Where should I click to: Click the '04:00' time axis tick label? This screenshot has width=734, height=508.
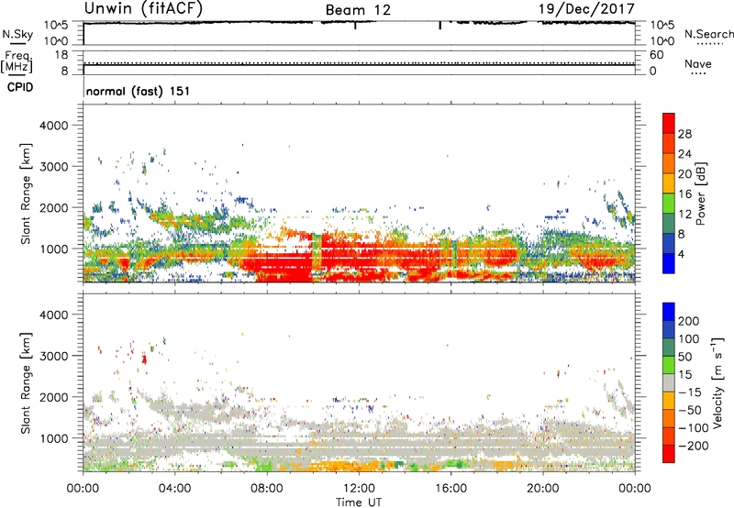click(174, 489)
